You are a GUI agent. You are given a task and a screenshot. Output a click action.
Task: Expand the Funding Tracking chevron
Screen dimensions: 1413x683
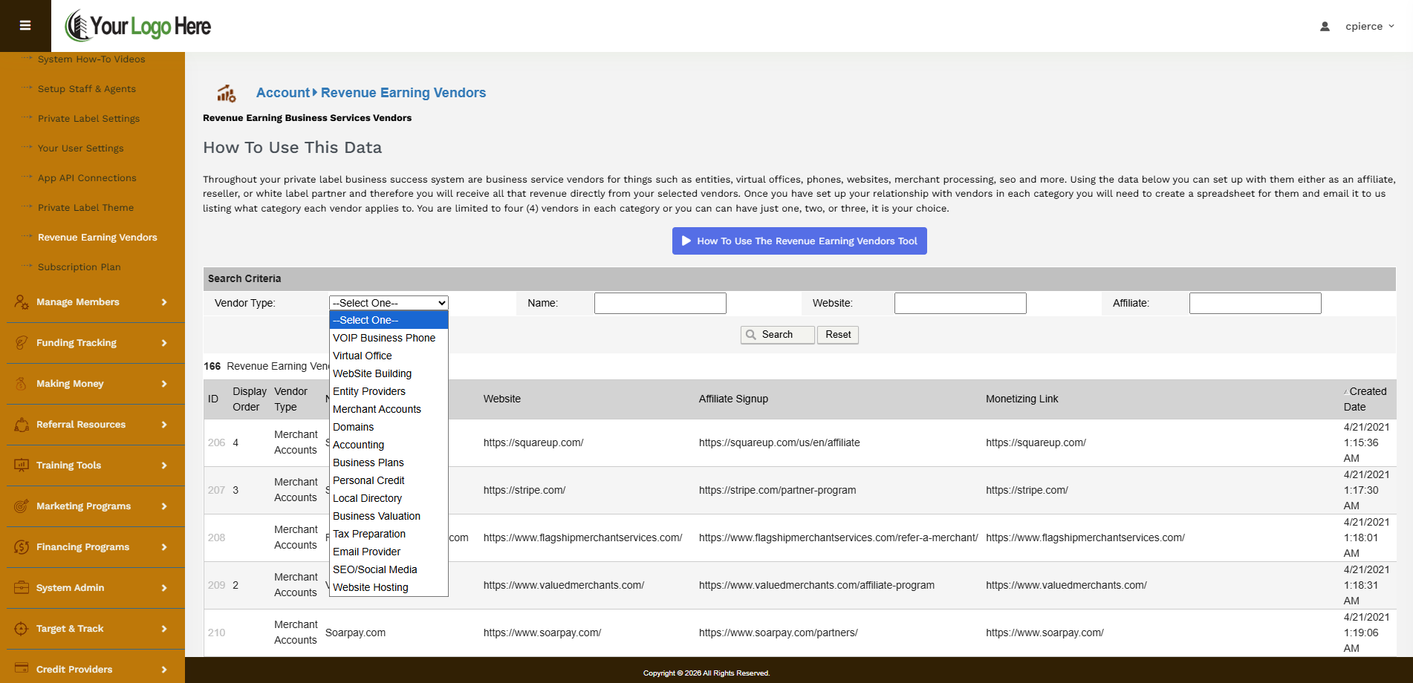pos(164,343)
